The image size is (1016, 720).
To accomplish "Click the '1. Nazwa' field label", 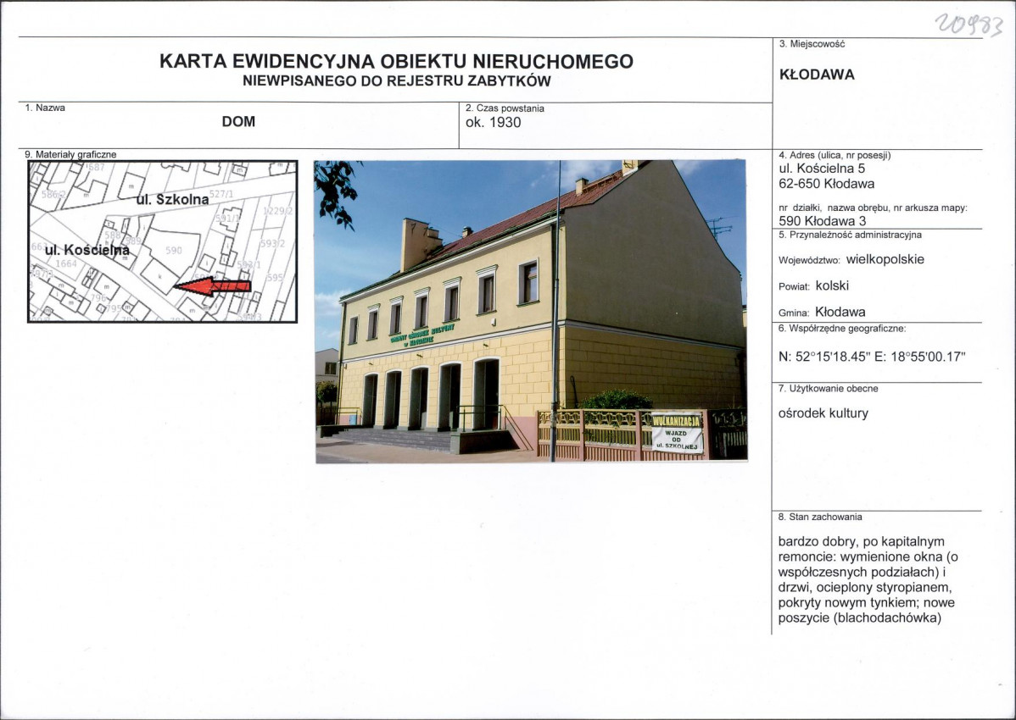I will (x=45, y=108).
